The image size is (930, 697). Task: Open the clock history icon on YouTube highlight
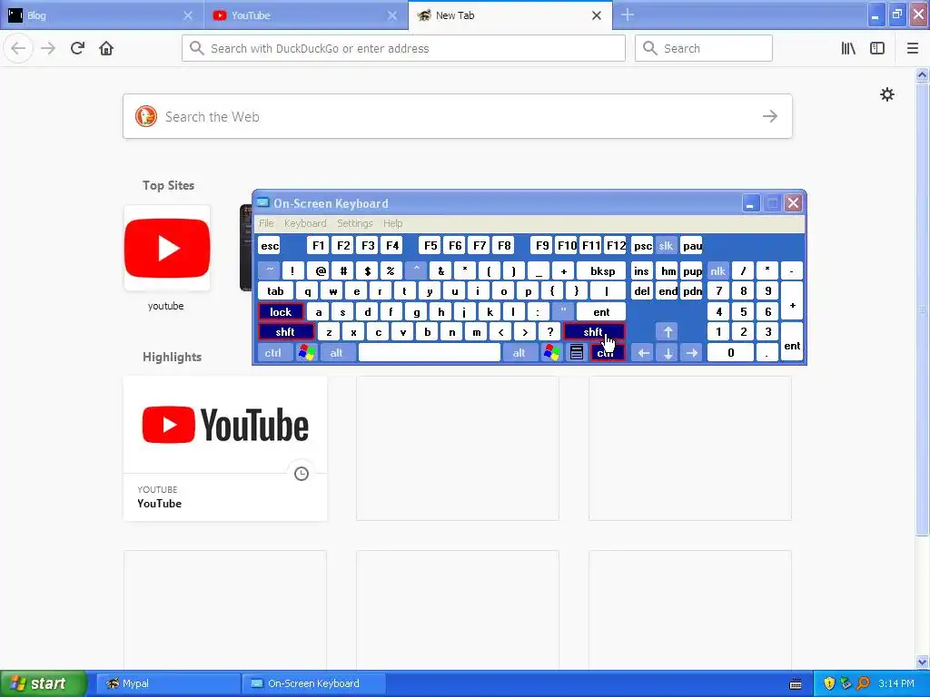pyautogui.click(x=302, y=473)
